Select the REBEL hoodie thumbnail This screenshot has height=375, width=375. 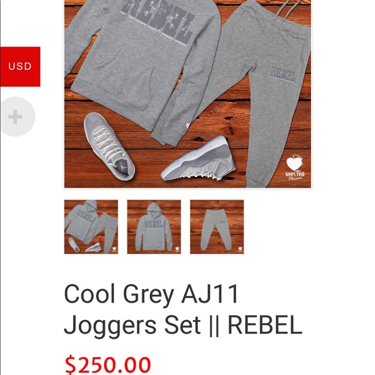point(154,227)
